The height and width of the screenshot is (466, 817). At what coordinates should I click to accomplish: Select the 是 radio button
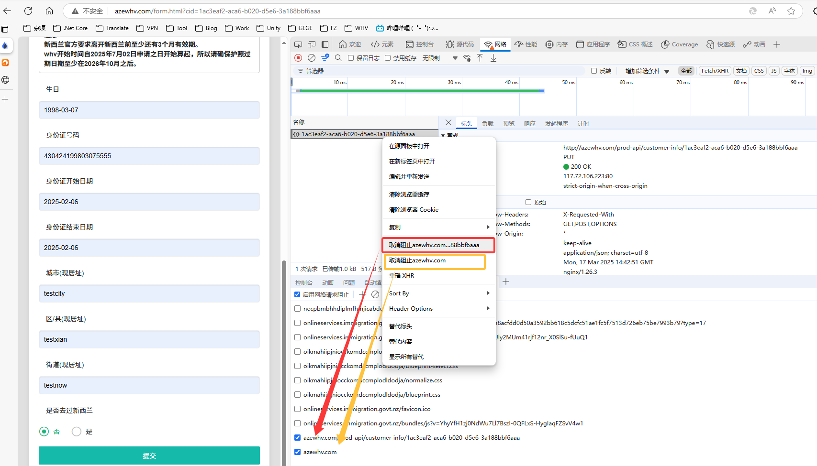click(x=77, y=432)
